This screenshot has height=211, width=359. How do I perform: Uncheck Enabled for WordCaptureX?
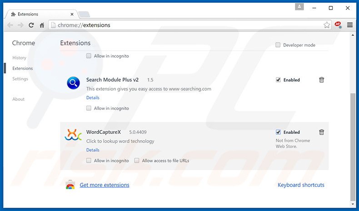click(x=278, y=132)
